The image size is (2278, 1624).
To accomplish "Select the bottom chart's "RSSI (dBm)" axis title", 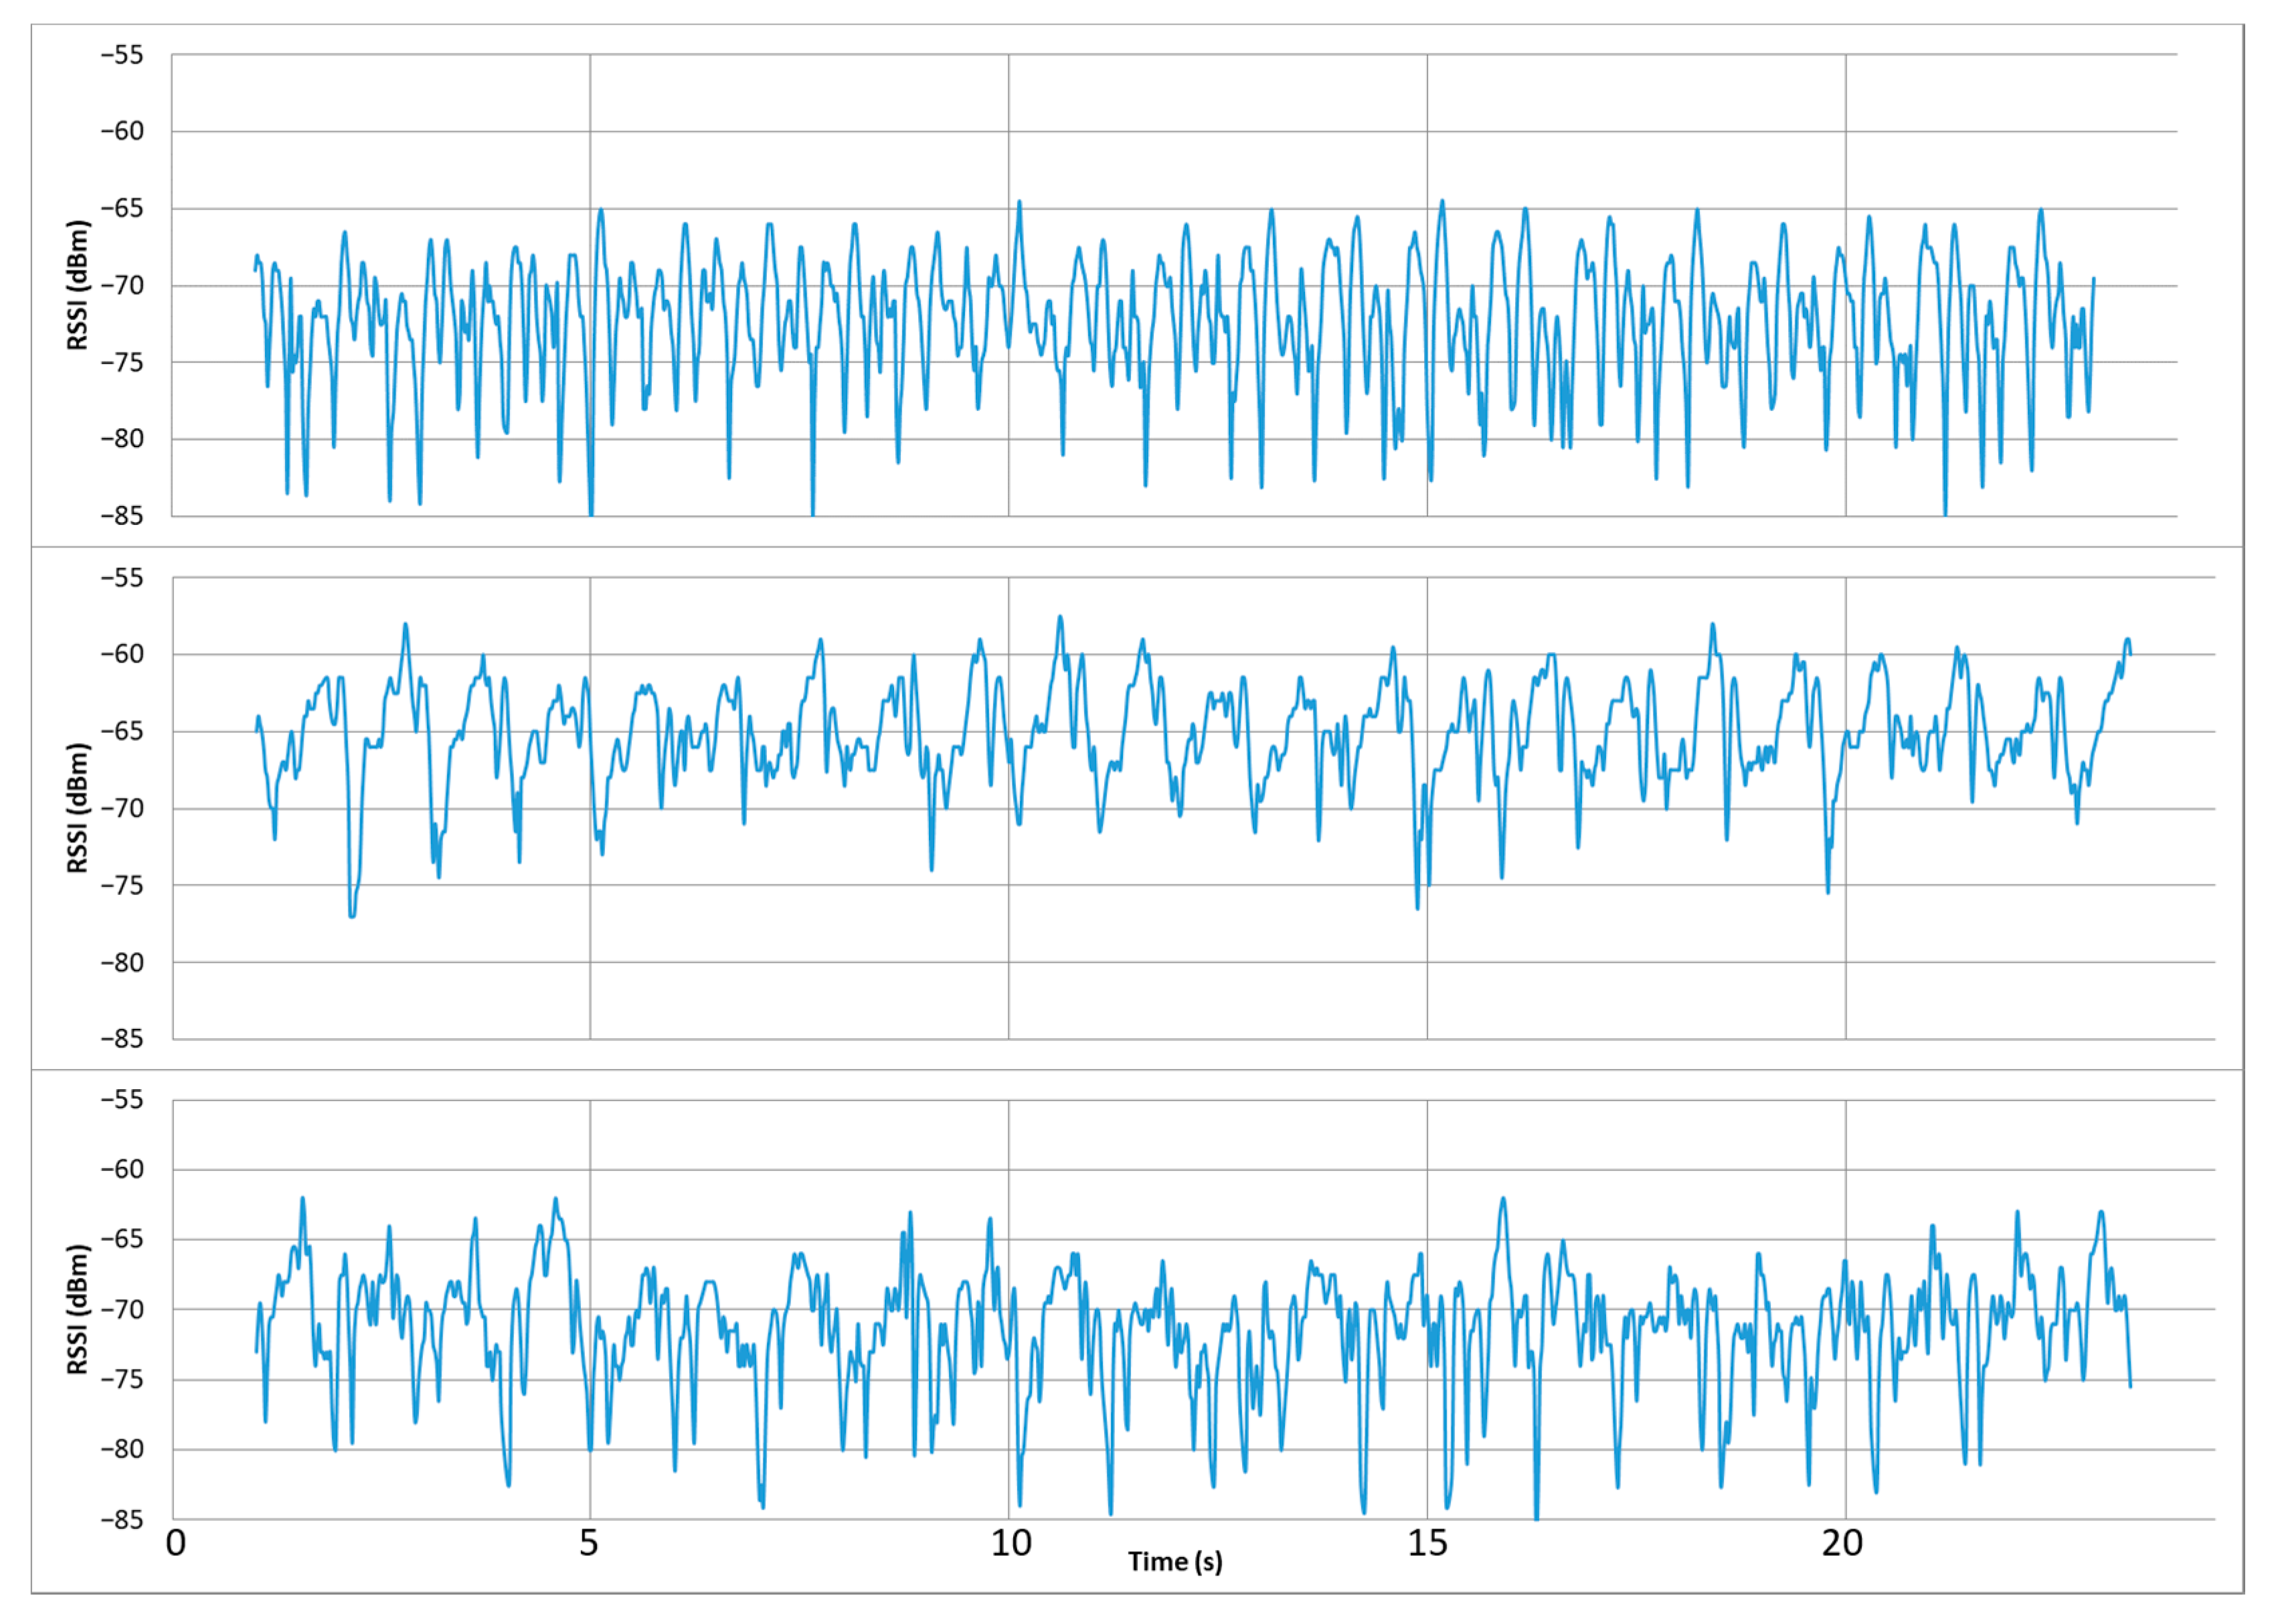I will click(x=78, y=1309).
